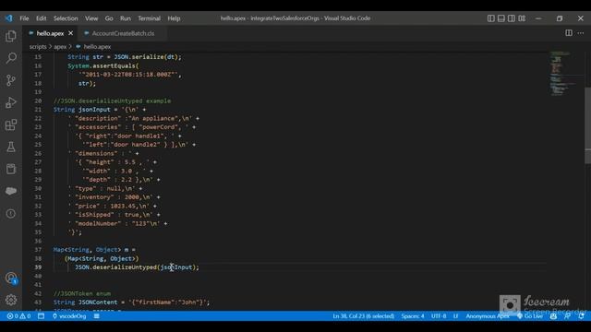Viewport: 591px width, 332px height.
Task: Click line number 21 in gutter
Action: [x=38, y=110]
